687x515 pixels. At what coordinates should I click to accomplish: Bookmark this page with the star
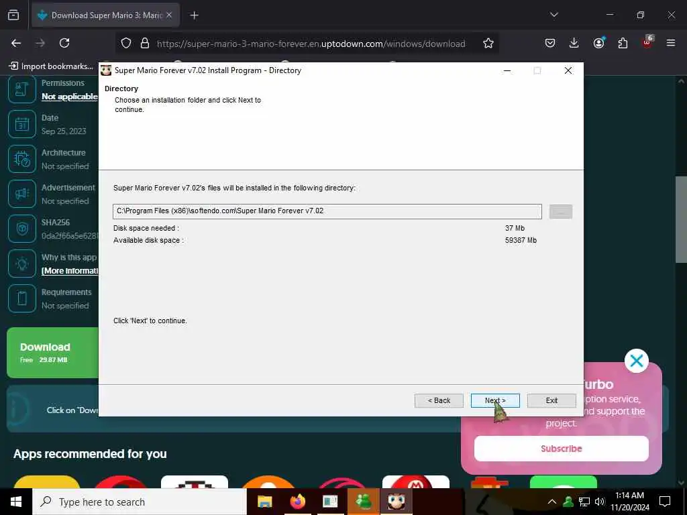pyautogui.click(x=488, y=43)
